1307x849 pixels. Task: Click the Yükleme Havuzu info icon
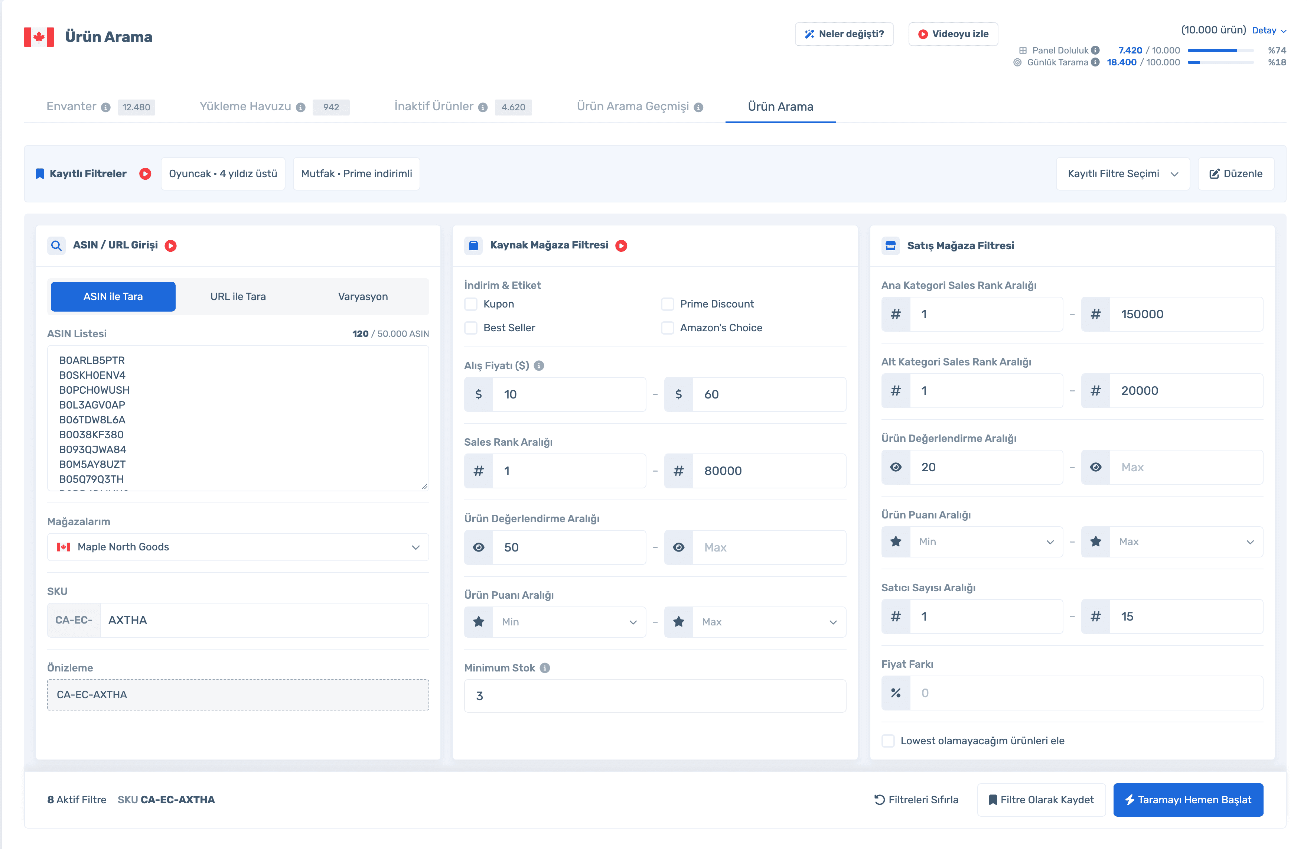pos(300,107)
